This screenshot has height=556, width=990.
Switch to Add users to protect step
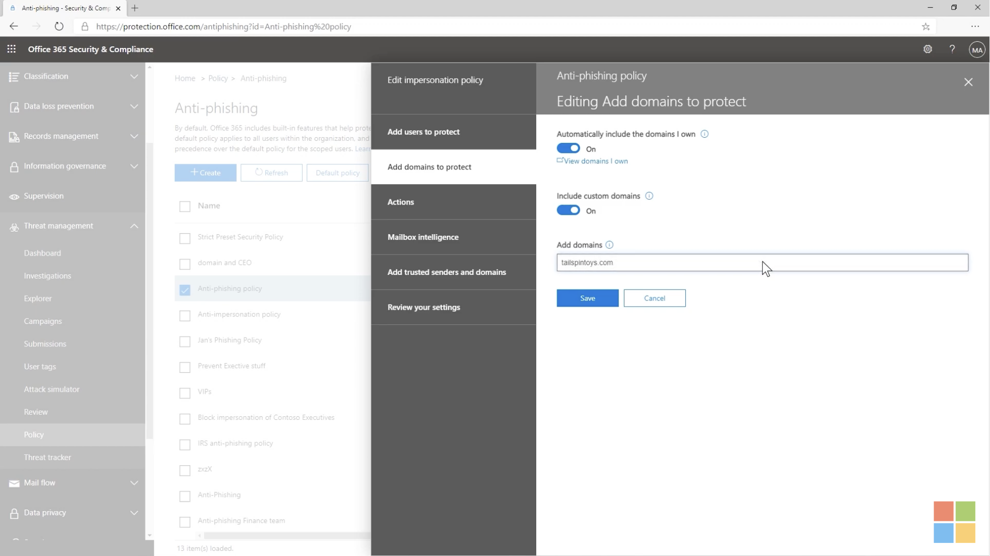(x=424, y=132)
